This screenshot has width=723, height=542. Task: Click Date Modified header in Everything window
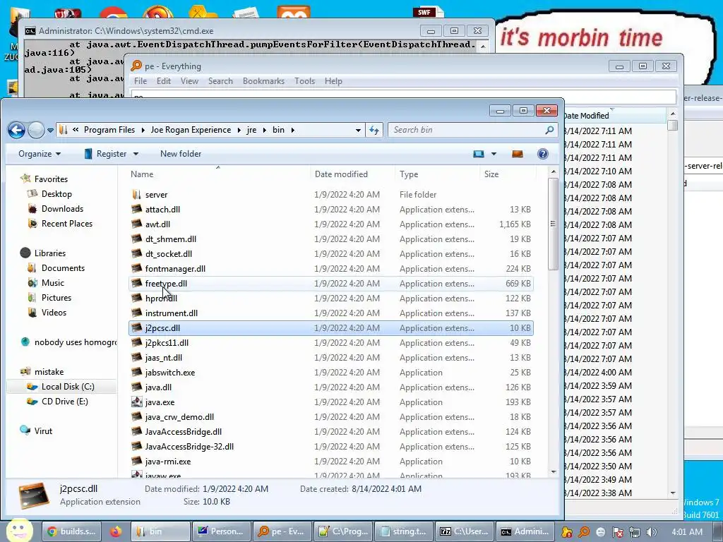[615, 116]
